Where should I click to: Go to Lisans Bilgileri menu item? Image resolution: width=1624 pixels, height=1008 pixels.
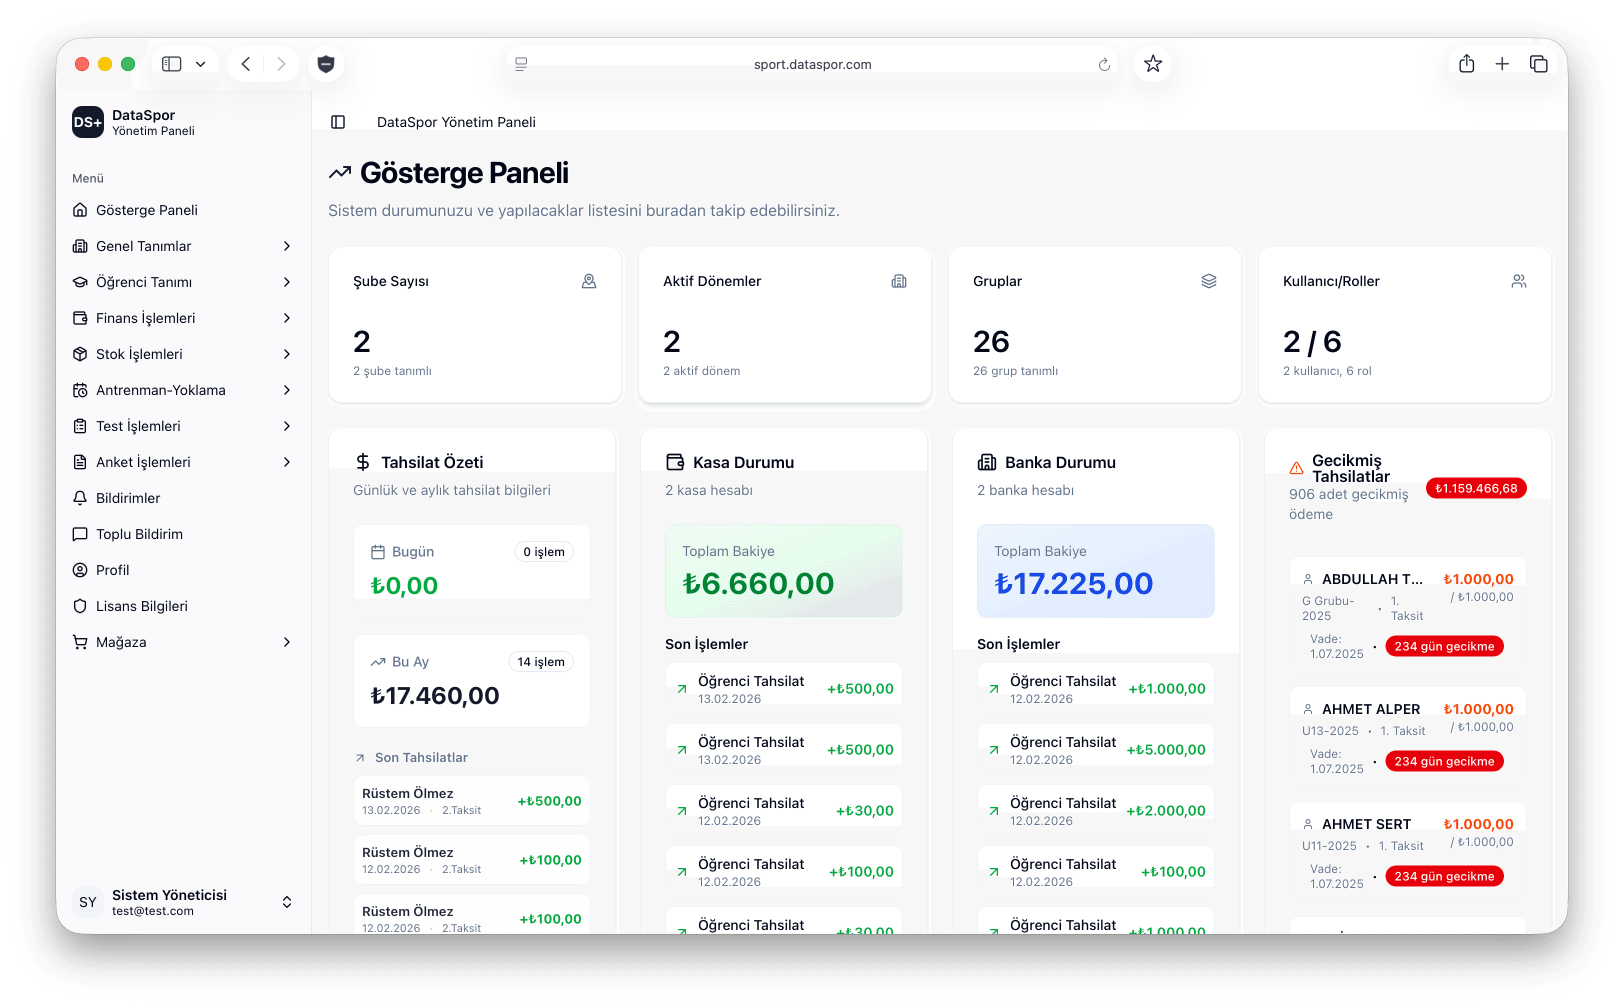[x=141, y=606]
